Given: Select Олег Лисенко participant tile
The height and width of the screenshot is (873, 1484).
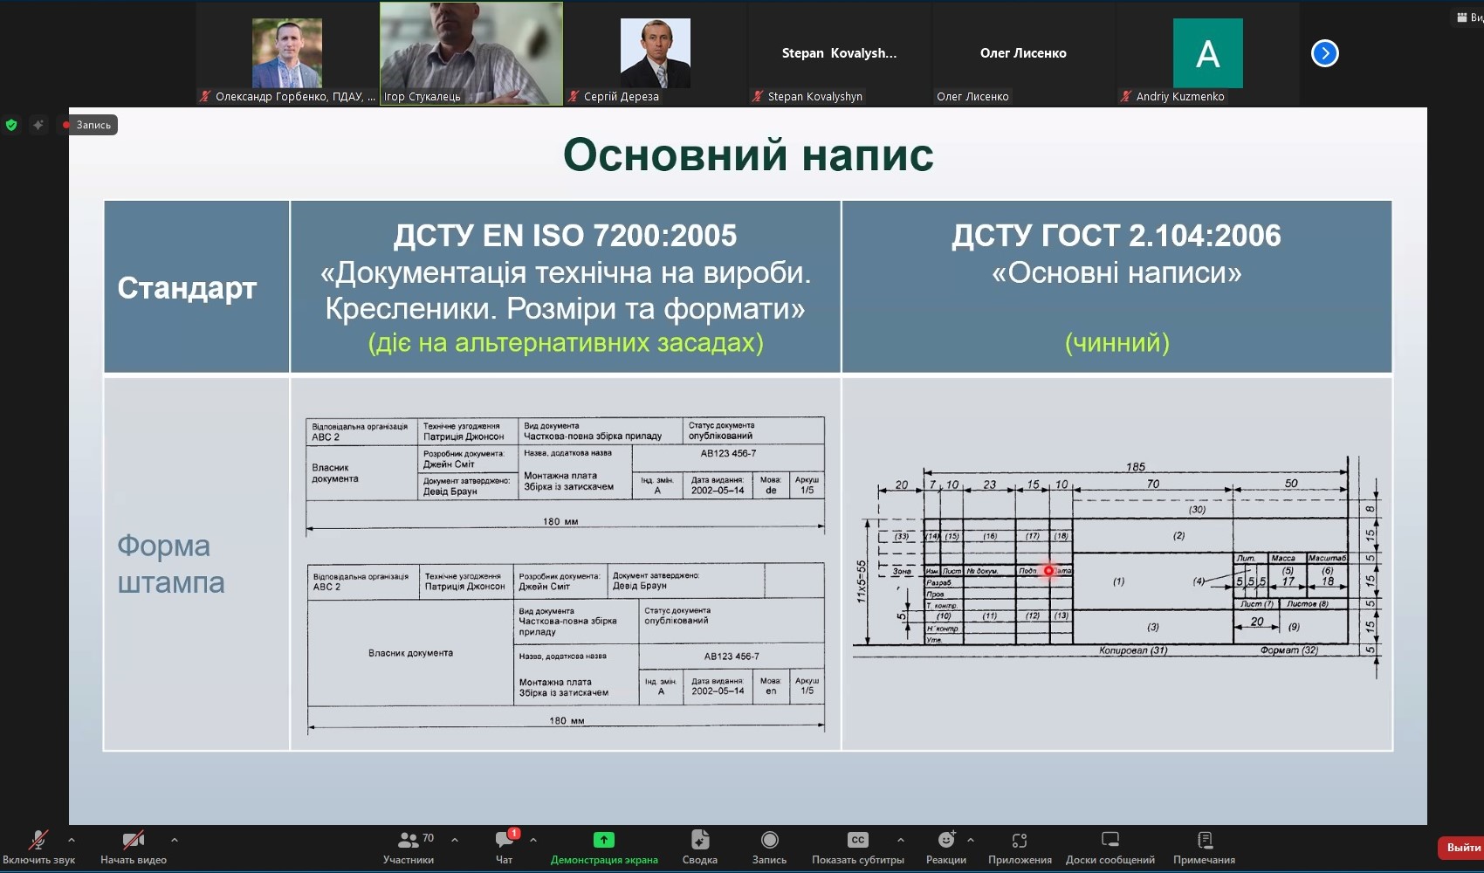Looking at the screenshot, I should pos(1024,54).
